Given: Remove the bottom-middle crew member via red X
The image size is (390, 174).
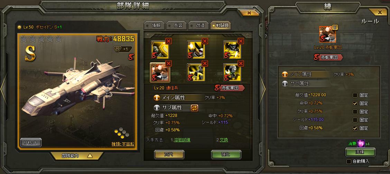Looking at the screenshot, I should click(x=205, y=64).
